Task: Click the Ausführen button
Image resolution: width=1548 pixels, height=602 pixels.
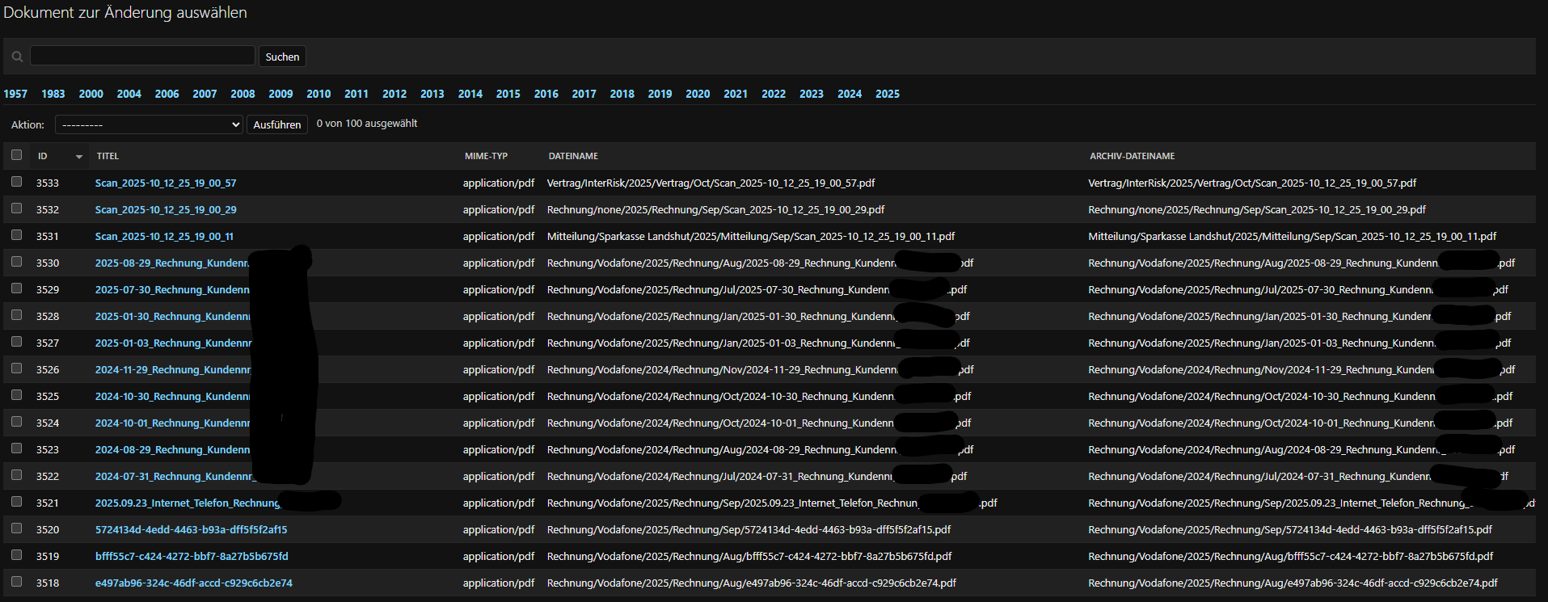Action: click(x=276, y=124)
